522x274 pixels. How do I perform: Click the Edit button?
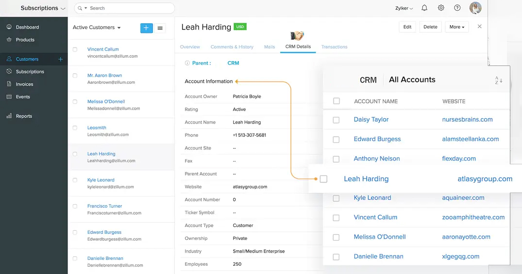click(x=407, y=27)
